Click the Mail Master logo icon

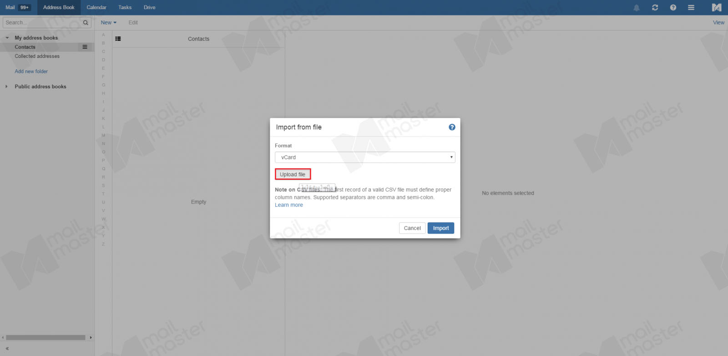[x=717, y=7]
